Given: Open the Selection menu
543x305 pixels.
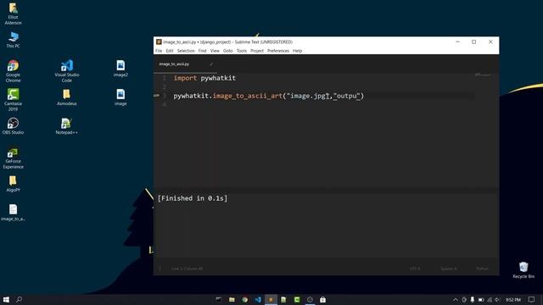Looking at the screenshot, I should [x=186, y=51].
